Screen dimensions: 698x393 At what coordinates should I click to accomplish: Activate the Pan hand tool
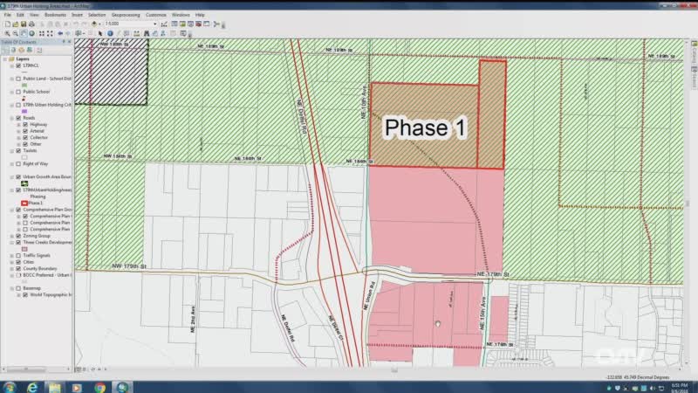click(24, 33)
